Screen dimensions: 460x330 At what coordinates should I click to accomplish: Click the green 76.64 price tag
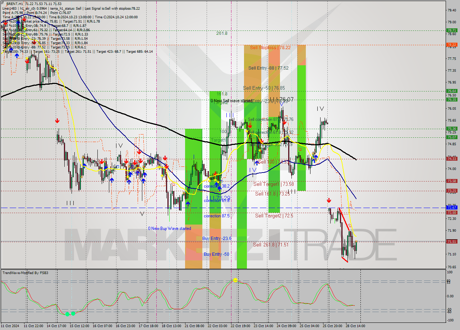452,91
